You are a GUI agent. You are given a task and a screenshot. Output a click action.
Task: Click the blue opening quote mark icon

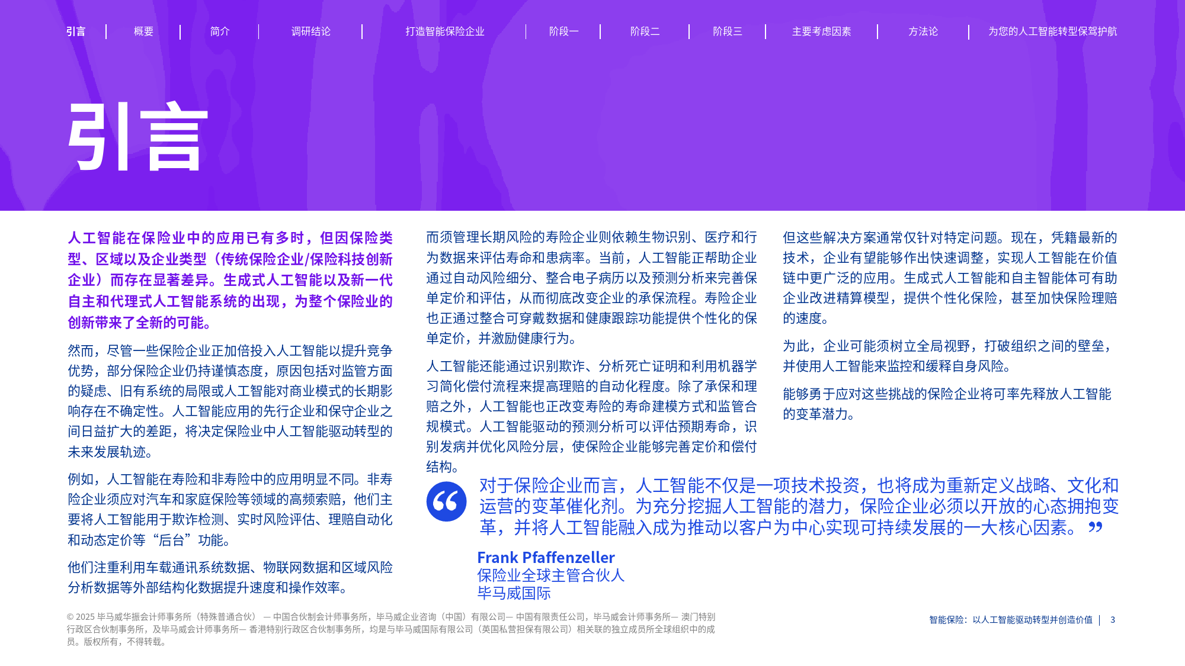tap(446, 501)
